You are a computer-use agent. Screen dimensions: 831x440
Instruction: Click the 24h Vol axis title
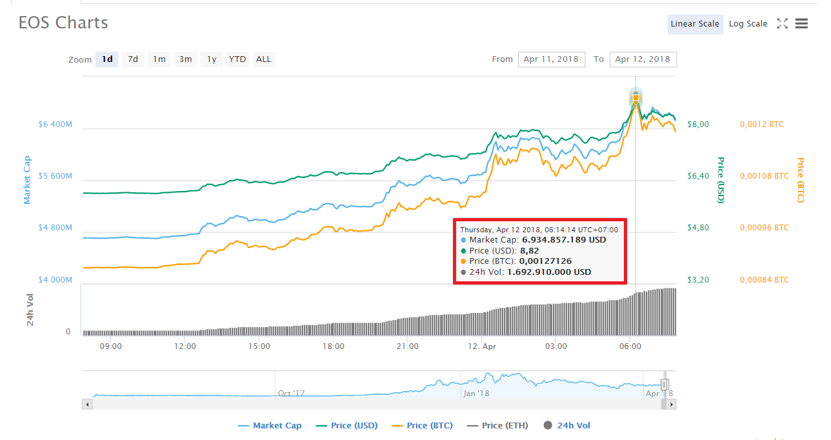[30, 310]
